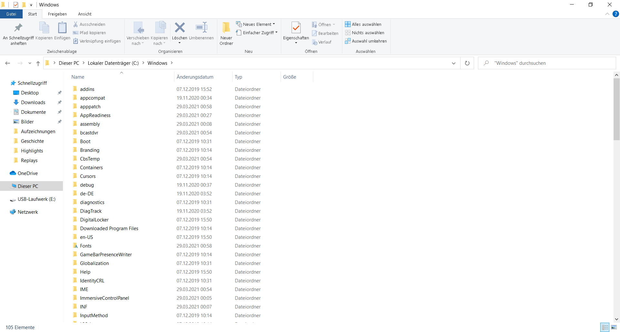This screenshot has height=332, width=620.
Task: Click Pfad kopieren in ribbon
Action: pyautogui.click(x=89, y=33)
